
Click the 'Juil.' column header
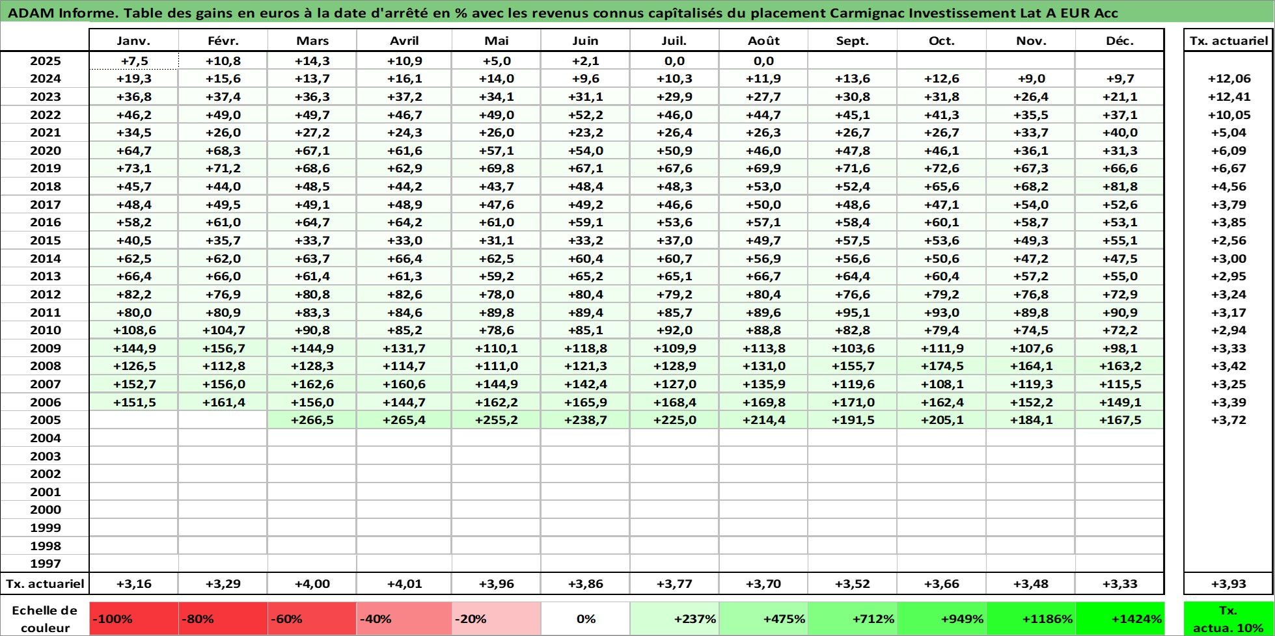pyautogui.click(x=674, y=40)
